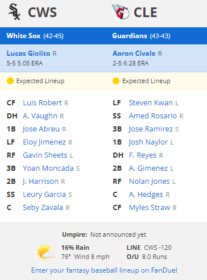Viewport: 207px width, 280px height.
Task: Click the Guardians team logo
Action: click(x=121, y=12)
